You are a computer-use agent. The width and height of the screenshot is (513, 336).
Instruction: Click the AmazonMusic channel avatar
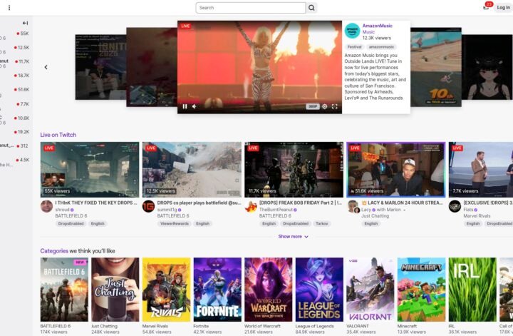click(352, 31)
